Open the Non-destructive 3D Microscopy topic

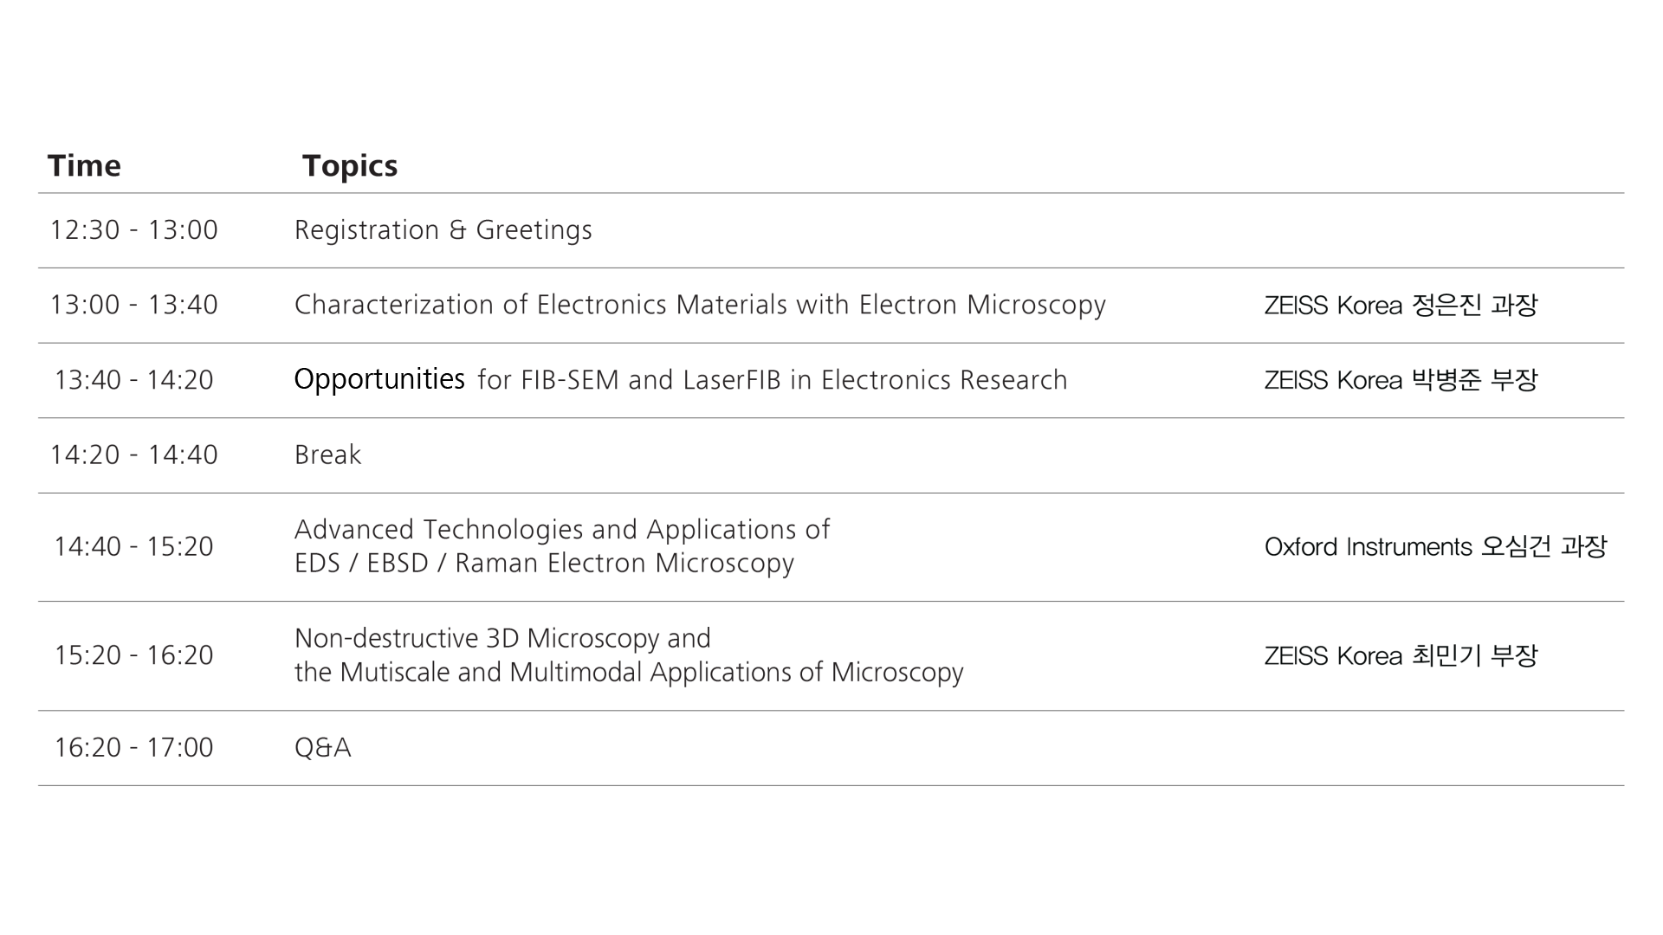502,639
